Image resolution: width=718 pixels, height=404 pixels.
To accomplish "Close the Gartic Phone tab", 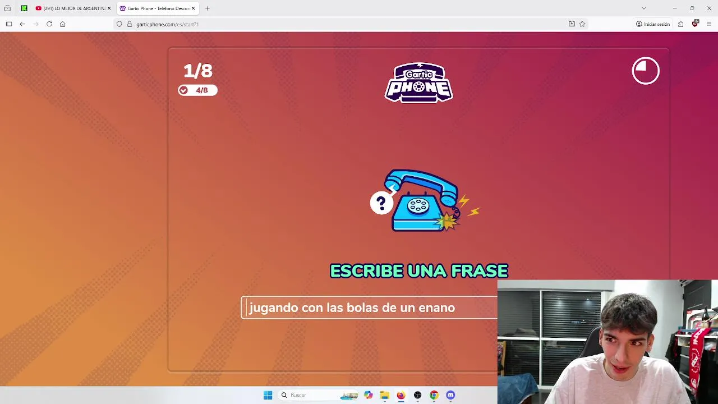I will [193, 8].
